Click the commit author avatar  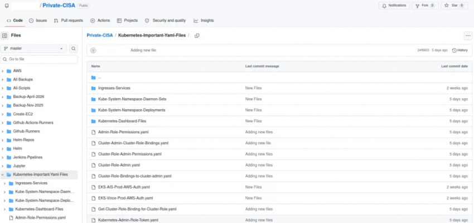pyautogui.click(x=93, y=51)
